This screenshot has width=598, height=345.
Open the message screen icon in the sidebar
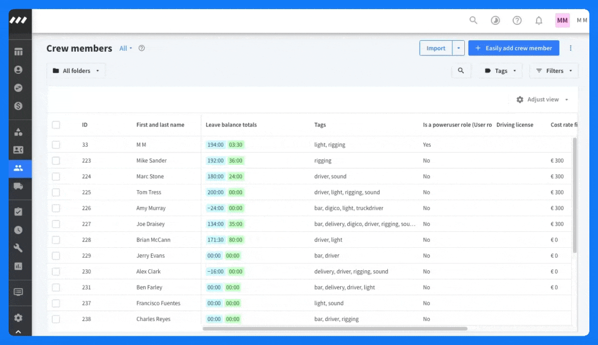click(x=18, y=292)
